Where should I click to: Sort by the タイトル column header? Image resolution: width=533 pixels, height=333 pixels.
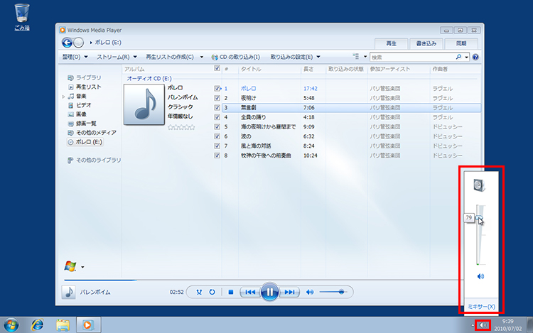coord(251,69)
